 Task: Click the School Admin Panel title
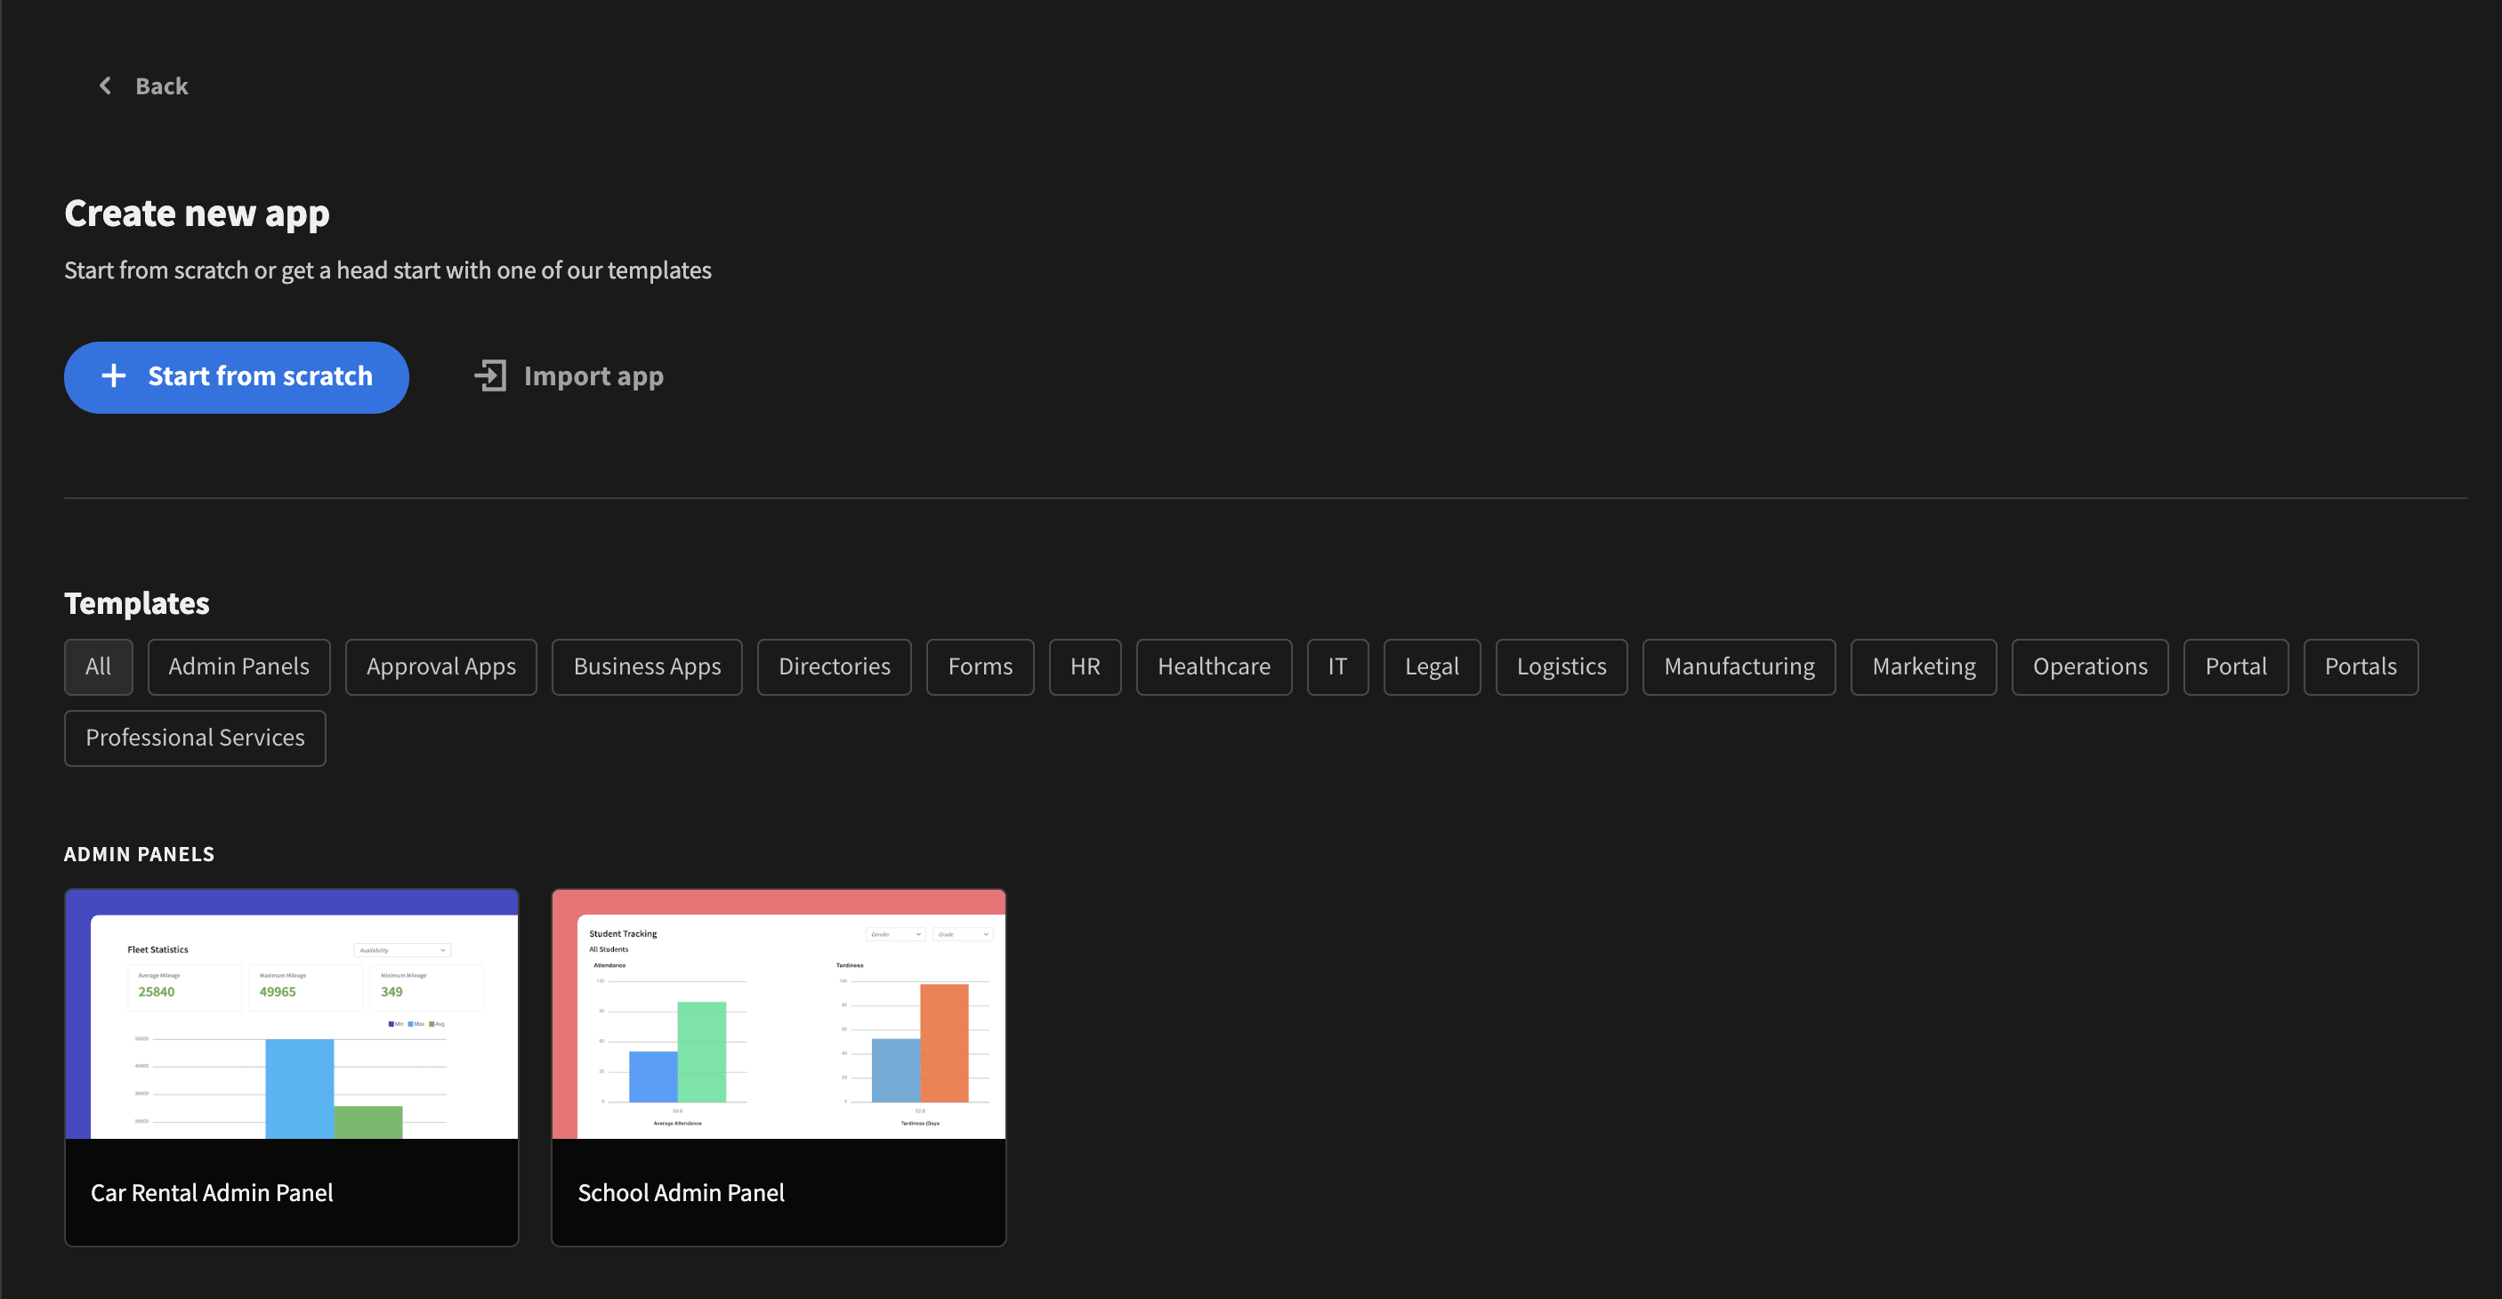pos(681,1192)
